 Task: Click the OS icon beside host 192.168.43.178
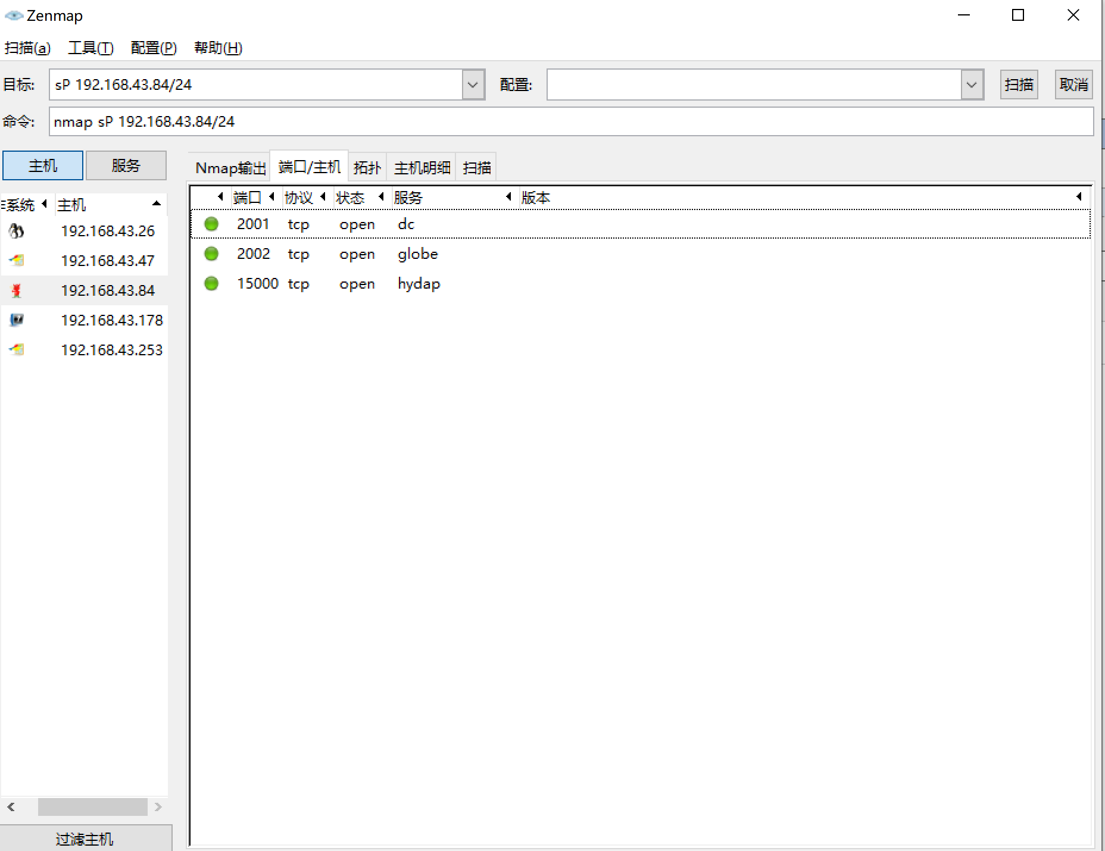(x=17, y=320)
